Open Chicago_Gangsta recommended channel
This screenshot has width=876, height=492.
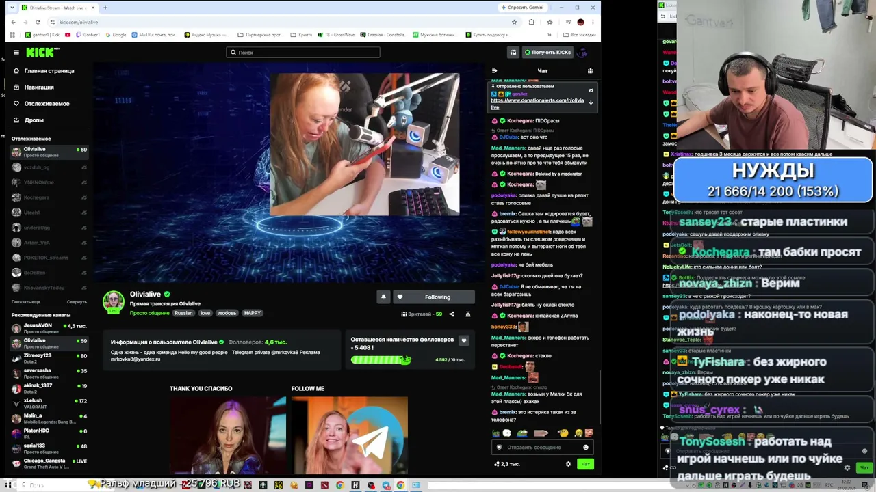[49, 463]
